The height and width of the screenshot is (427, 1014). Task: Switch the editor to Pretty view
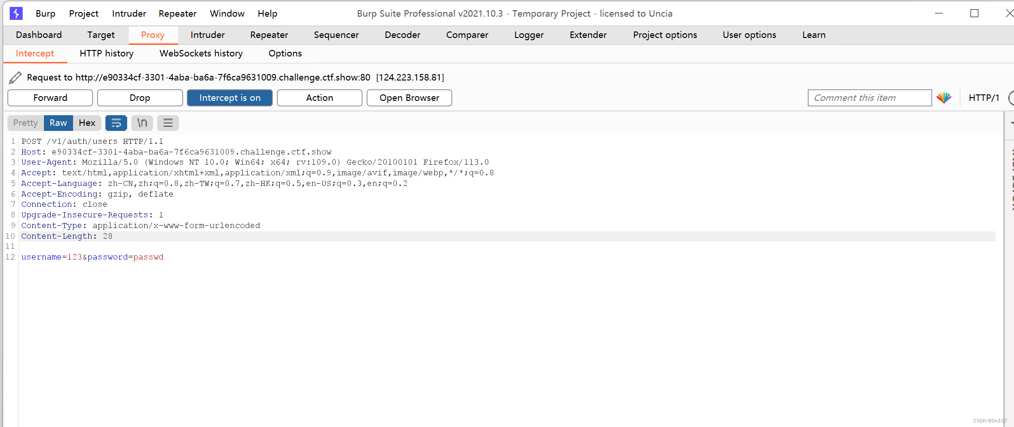point(25,123)
